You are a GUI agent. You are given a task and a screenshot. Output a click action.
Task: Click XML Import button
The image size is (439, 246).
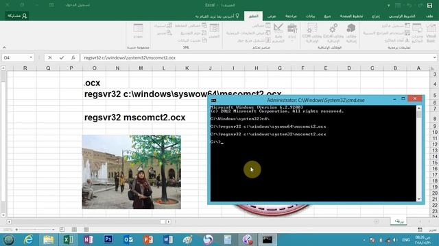point(163,26)
